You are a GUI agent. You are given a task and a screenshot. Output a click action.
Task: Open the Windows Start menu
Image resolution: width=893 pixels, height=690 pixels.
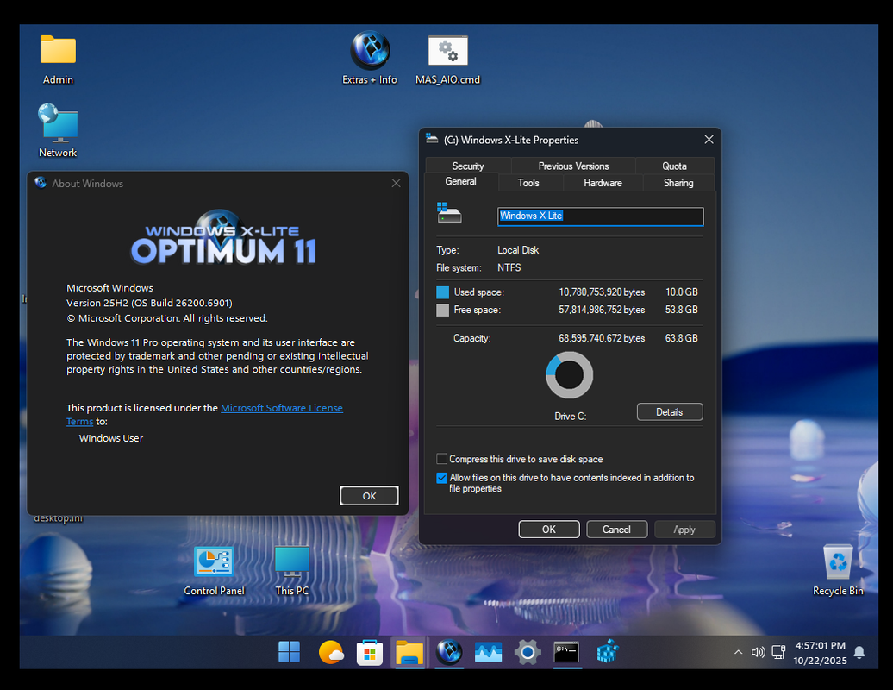point(289,652)
